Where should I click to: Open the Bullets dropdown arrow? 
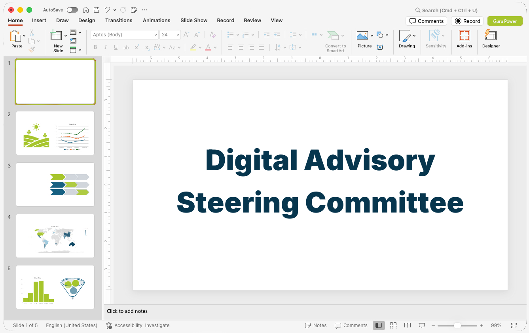tap(237, 35)
